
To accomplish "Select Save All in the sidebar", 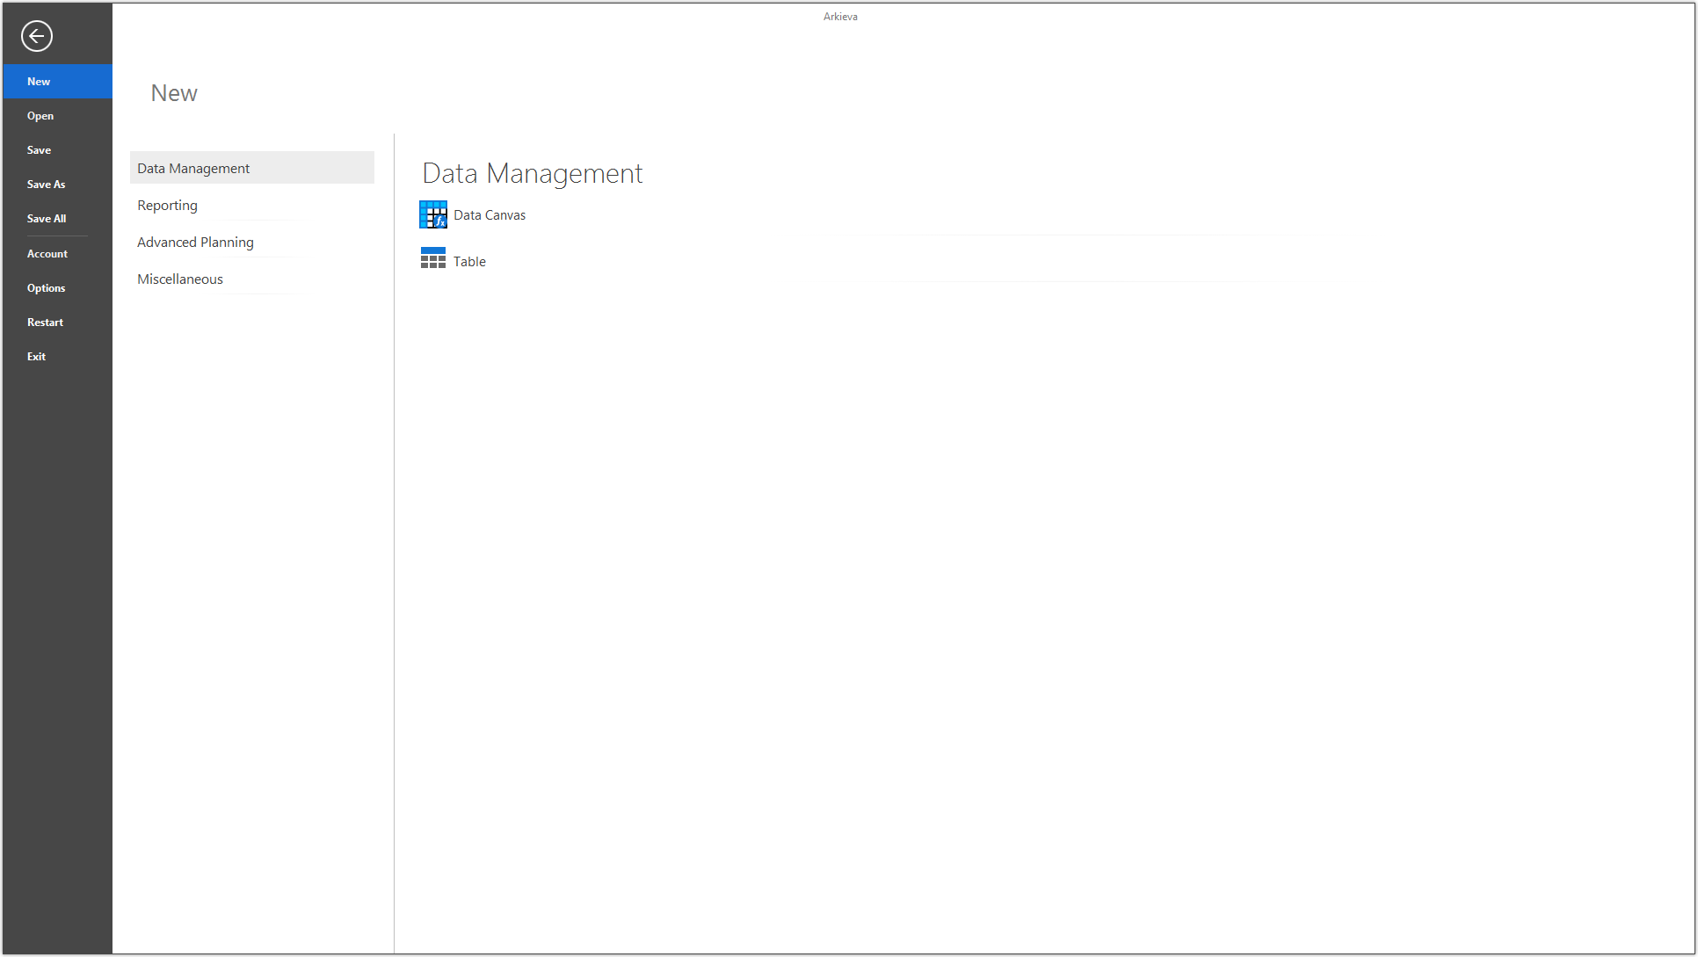I will pos(57,219).
